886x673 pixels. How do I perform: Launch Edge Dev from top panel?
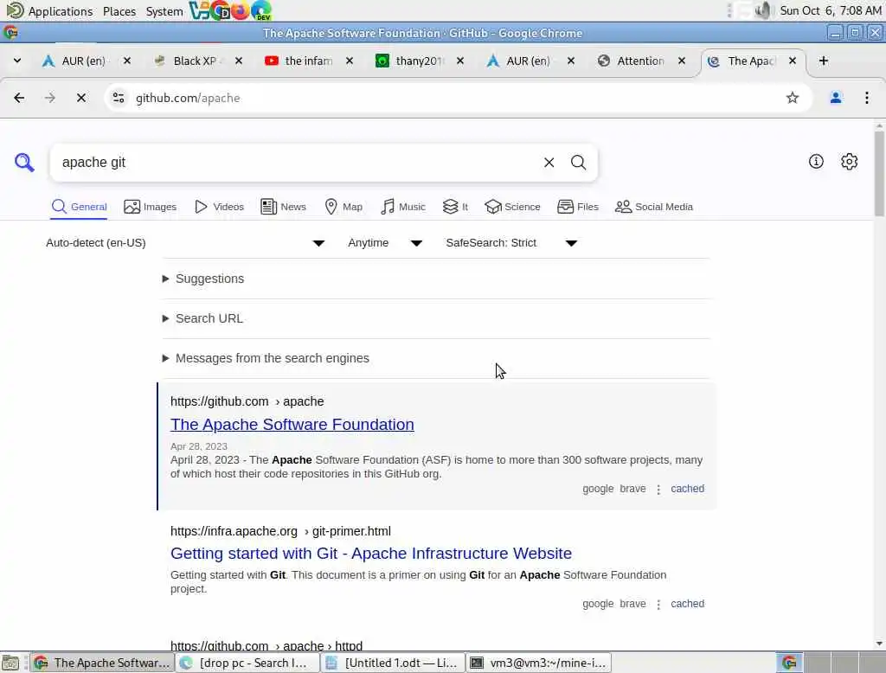coord(261,10)
